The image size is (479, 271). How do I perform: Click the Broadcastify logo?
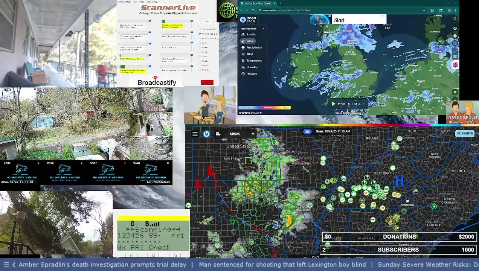pos(157,81)
